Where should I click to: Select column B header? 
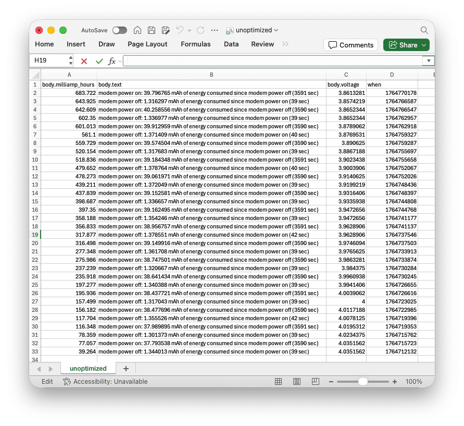coord(211,75)
